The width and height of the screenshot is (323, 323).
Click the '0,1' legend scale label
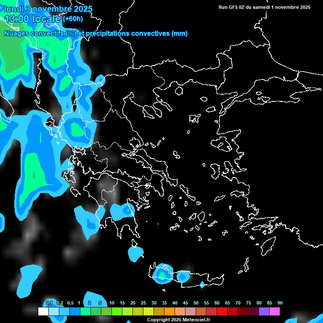tap(49, 303)
